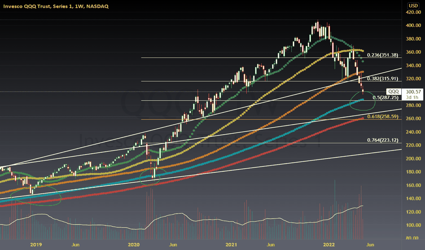Click the 0.5(287.25) Fibonacci label
The width and height of the screenshot is (425, 250).
point(385,98)
